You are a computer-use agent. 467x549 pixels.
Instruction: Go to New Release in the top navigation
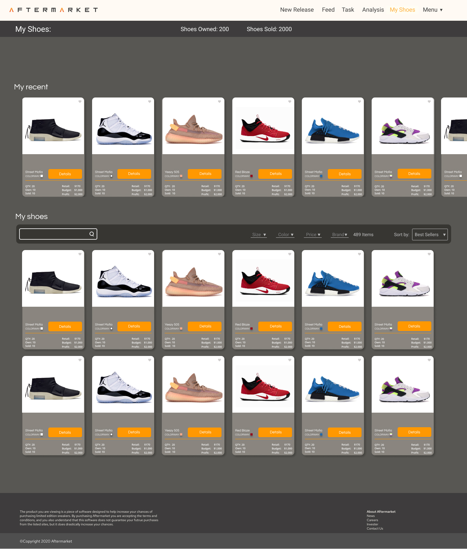297,10
